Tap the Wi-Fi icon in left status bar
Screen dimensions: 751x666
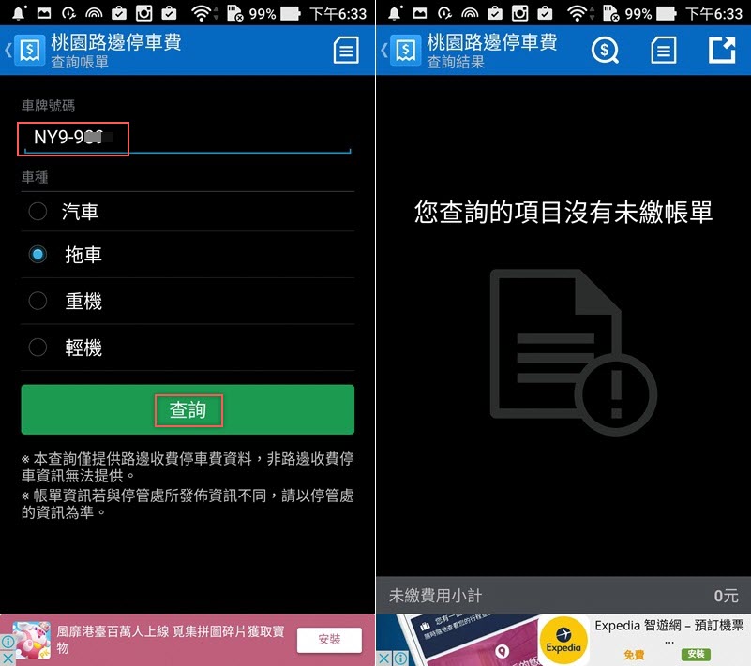point(203,13)
